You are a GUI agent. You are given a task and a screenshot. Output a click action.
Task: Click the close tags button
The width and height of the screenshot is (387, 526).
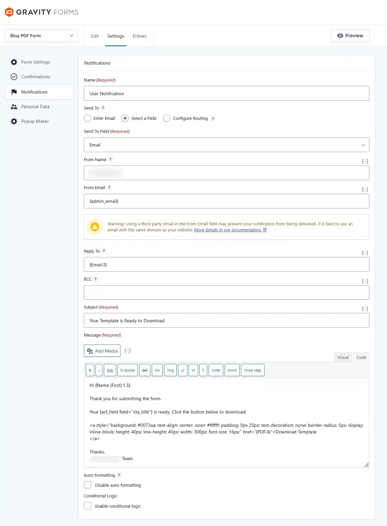point(253,370)
